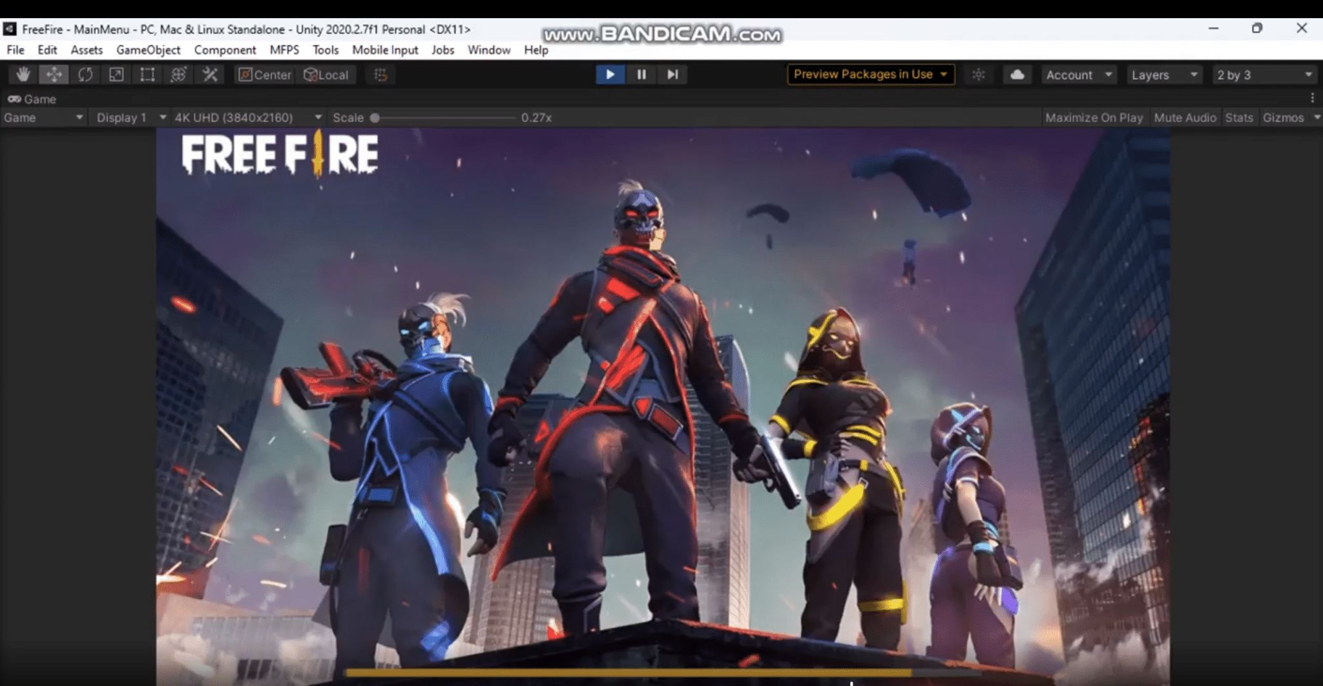Screen dimensions: 1323x686
Task: Click the Unity logo in title bar
Action: point(10,29)
